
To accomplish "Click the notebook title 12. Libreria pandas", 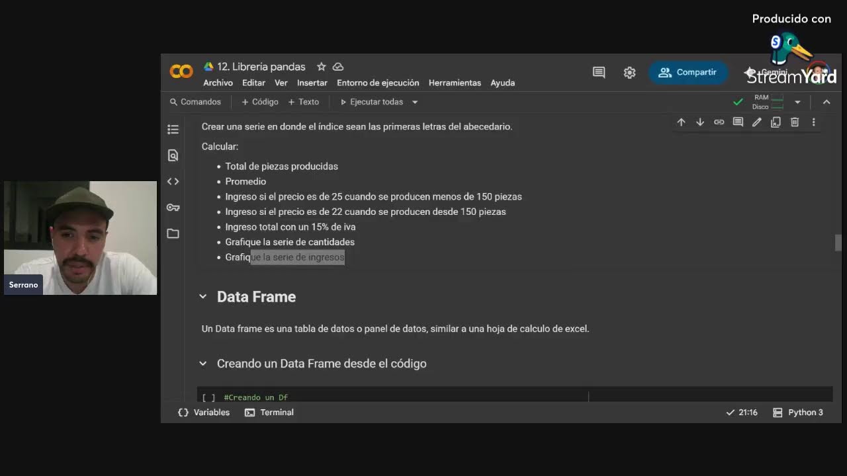I will [x=261, y=67].
